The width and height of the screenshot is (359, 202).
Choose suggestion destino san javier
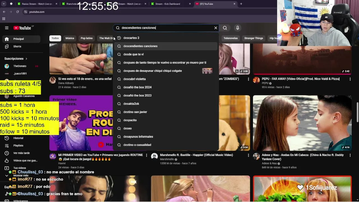[x=165, y=112]
